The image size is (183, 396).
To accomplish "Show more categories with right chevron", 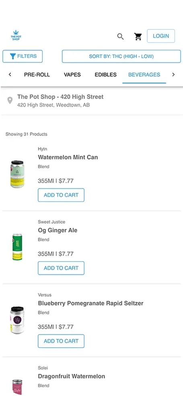I will [173, 75].
